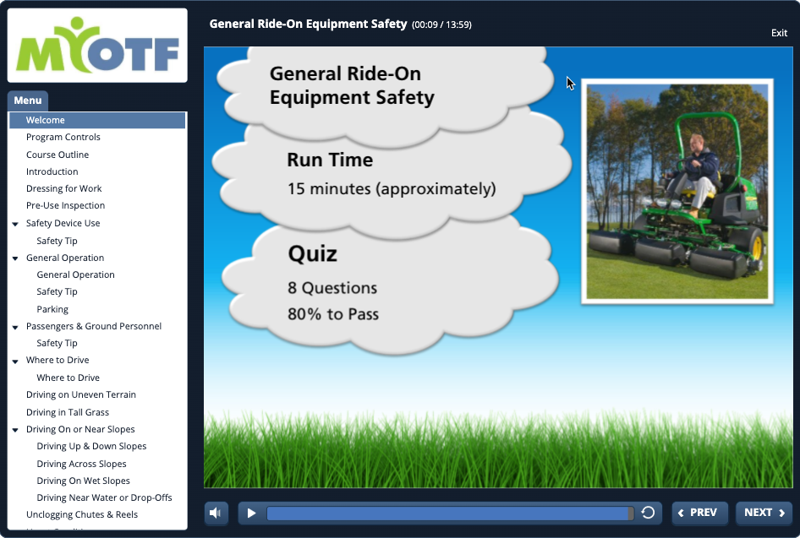Replay the slide with the circular arrow icon
800x538 pixels.
point(648,513)
